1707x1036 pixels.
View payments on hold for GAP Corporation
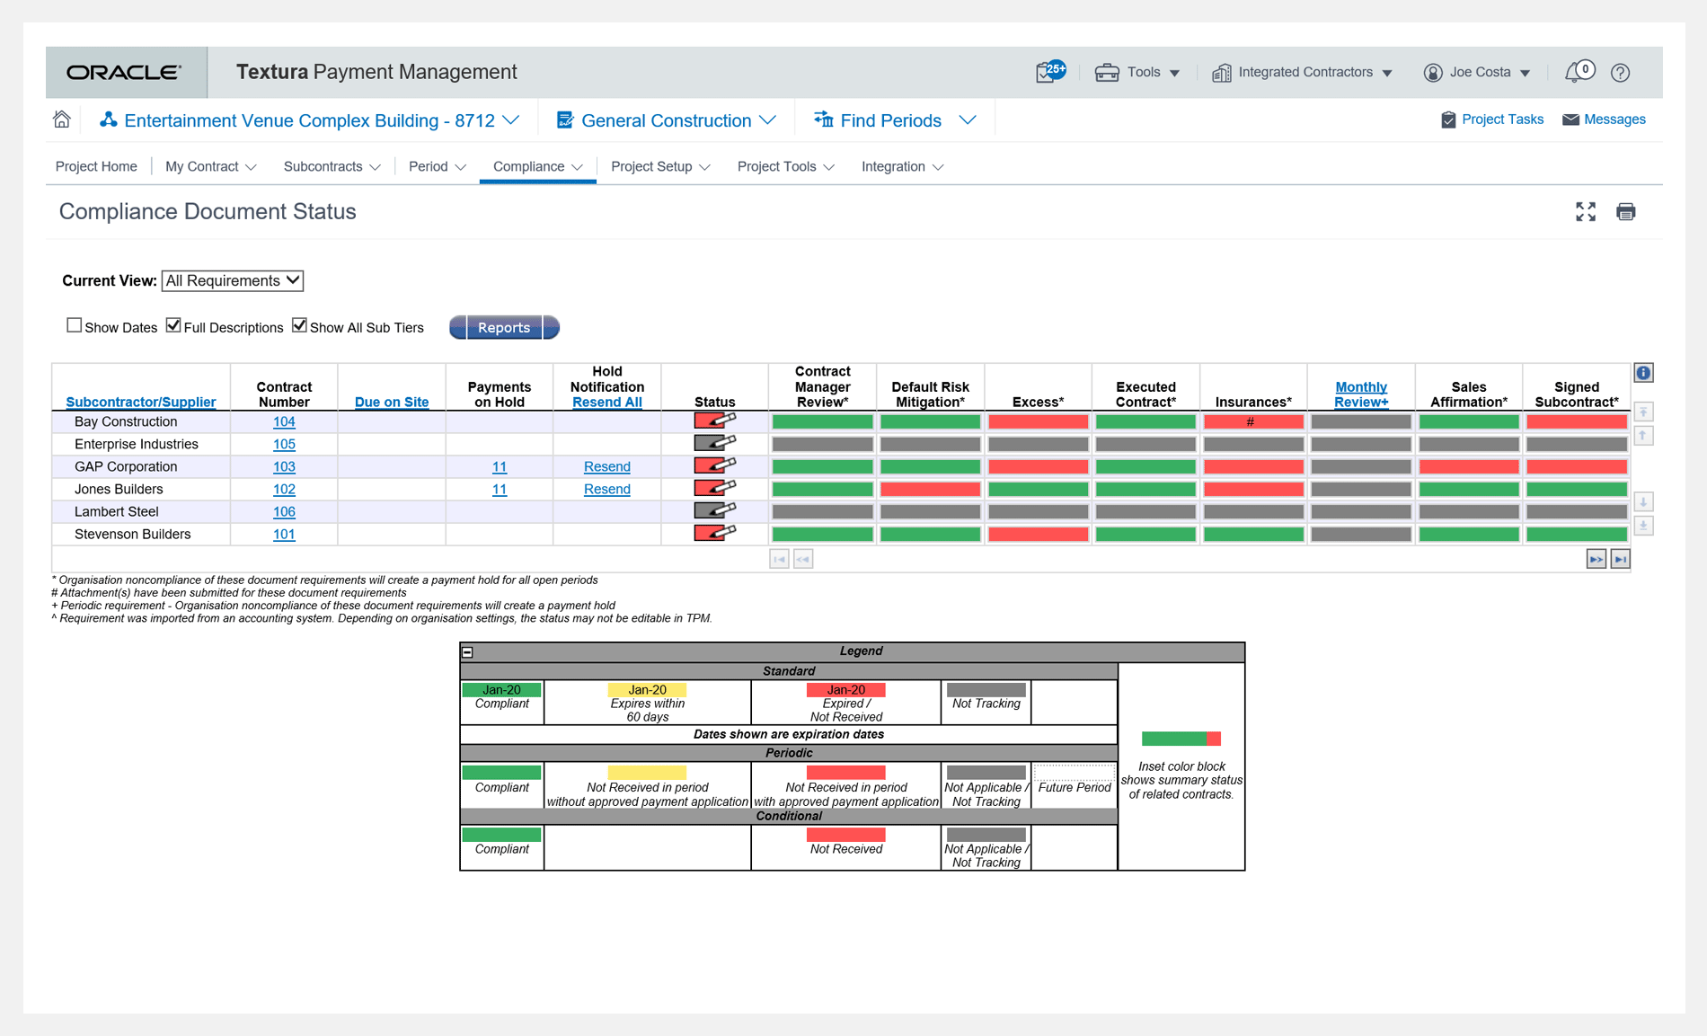(x=500, y=466)
